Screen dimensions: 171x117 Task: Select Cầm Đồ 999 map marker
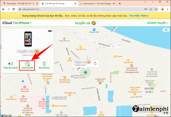pos(128,60)
